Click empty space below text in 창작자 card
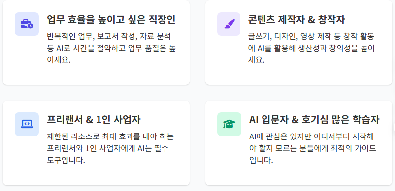 coord(298,75)
